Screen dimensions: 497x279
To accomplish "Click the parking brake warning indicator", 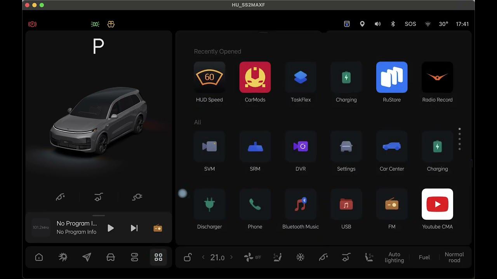I will (32, 24).
